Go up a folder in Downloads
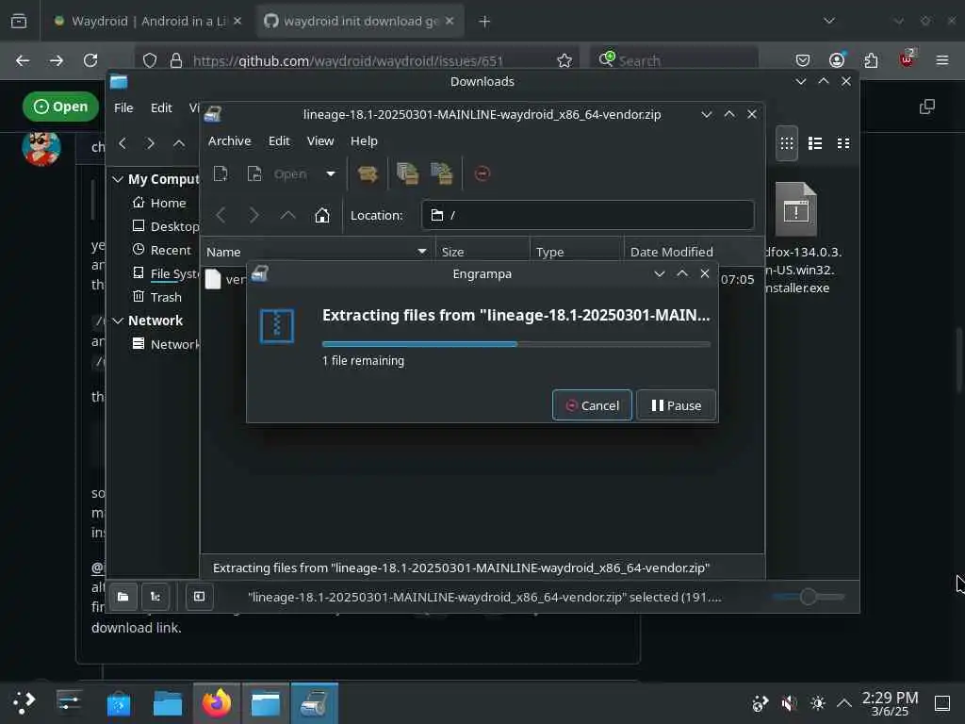965x724 pixels. 179,143
